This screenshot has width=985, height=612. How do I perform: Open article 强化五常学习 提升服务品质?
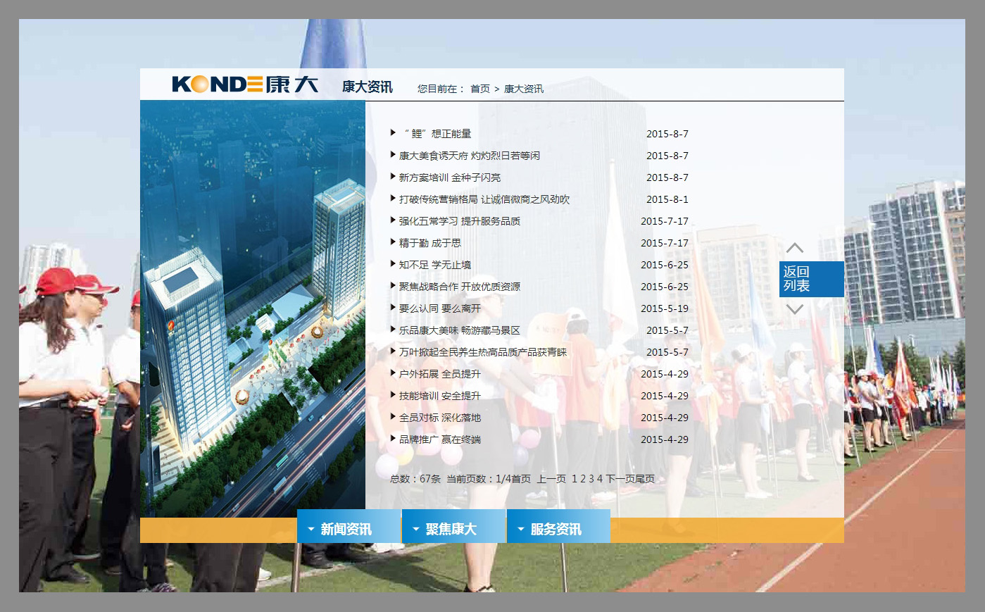click(x=460, y=221)
